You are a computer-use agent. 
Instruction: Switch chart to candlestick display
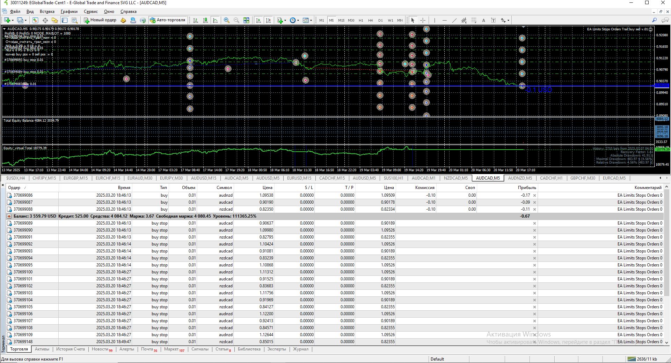[x=205, y=20]
